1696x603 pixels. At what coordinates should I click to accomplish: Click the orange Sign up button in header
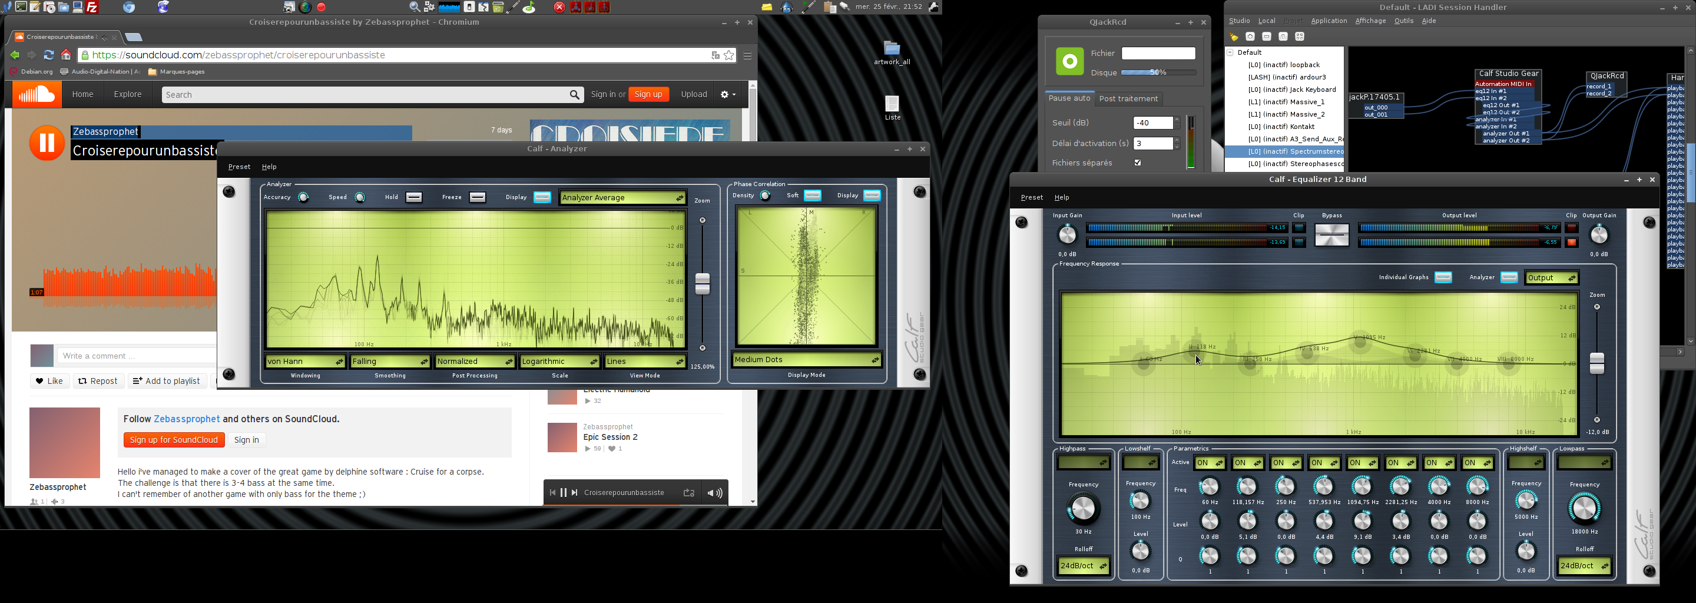648,95
